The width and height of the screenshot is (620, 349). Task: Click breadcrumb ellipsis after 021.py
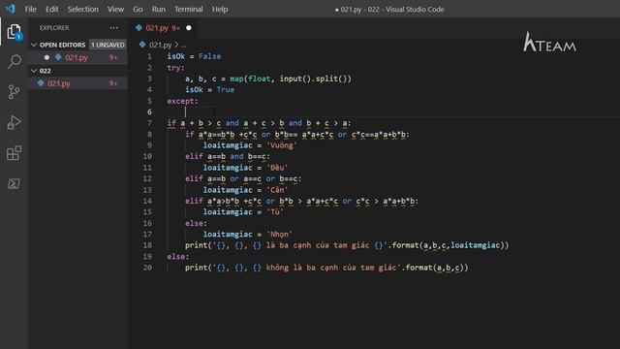coord(183,46)
